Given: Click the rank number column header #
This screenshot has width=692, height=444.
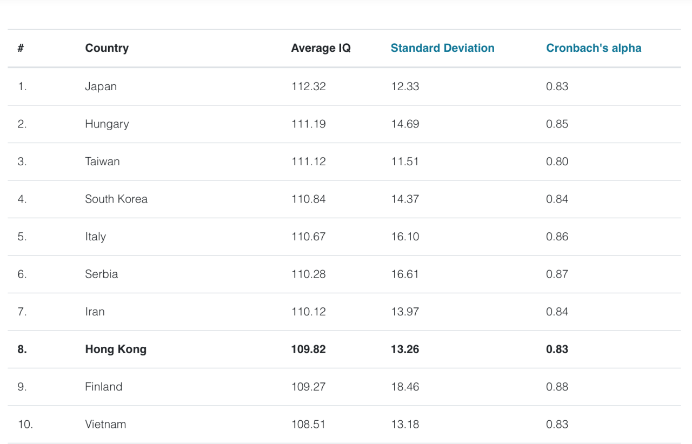Looking at the screenshot, I should 21,48.
